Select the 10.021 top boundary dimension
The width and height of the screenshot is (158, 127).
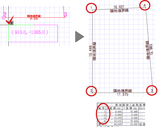[x=119, y=7]
